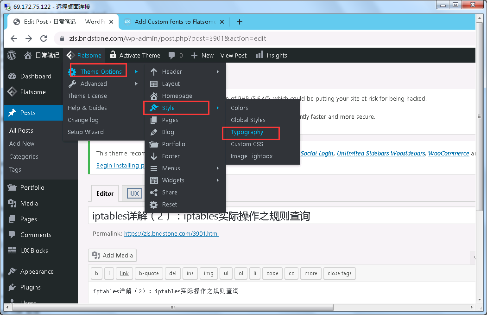
Task: Select Typography in Style submenu
Action: coord(247,132)
